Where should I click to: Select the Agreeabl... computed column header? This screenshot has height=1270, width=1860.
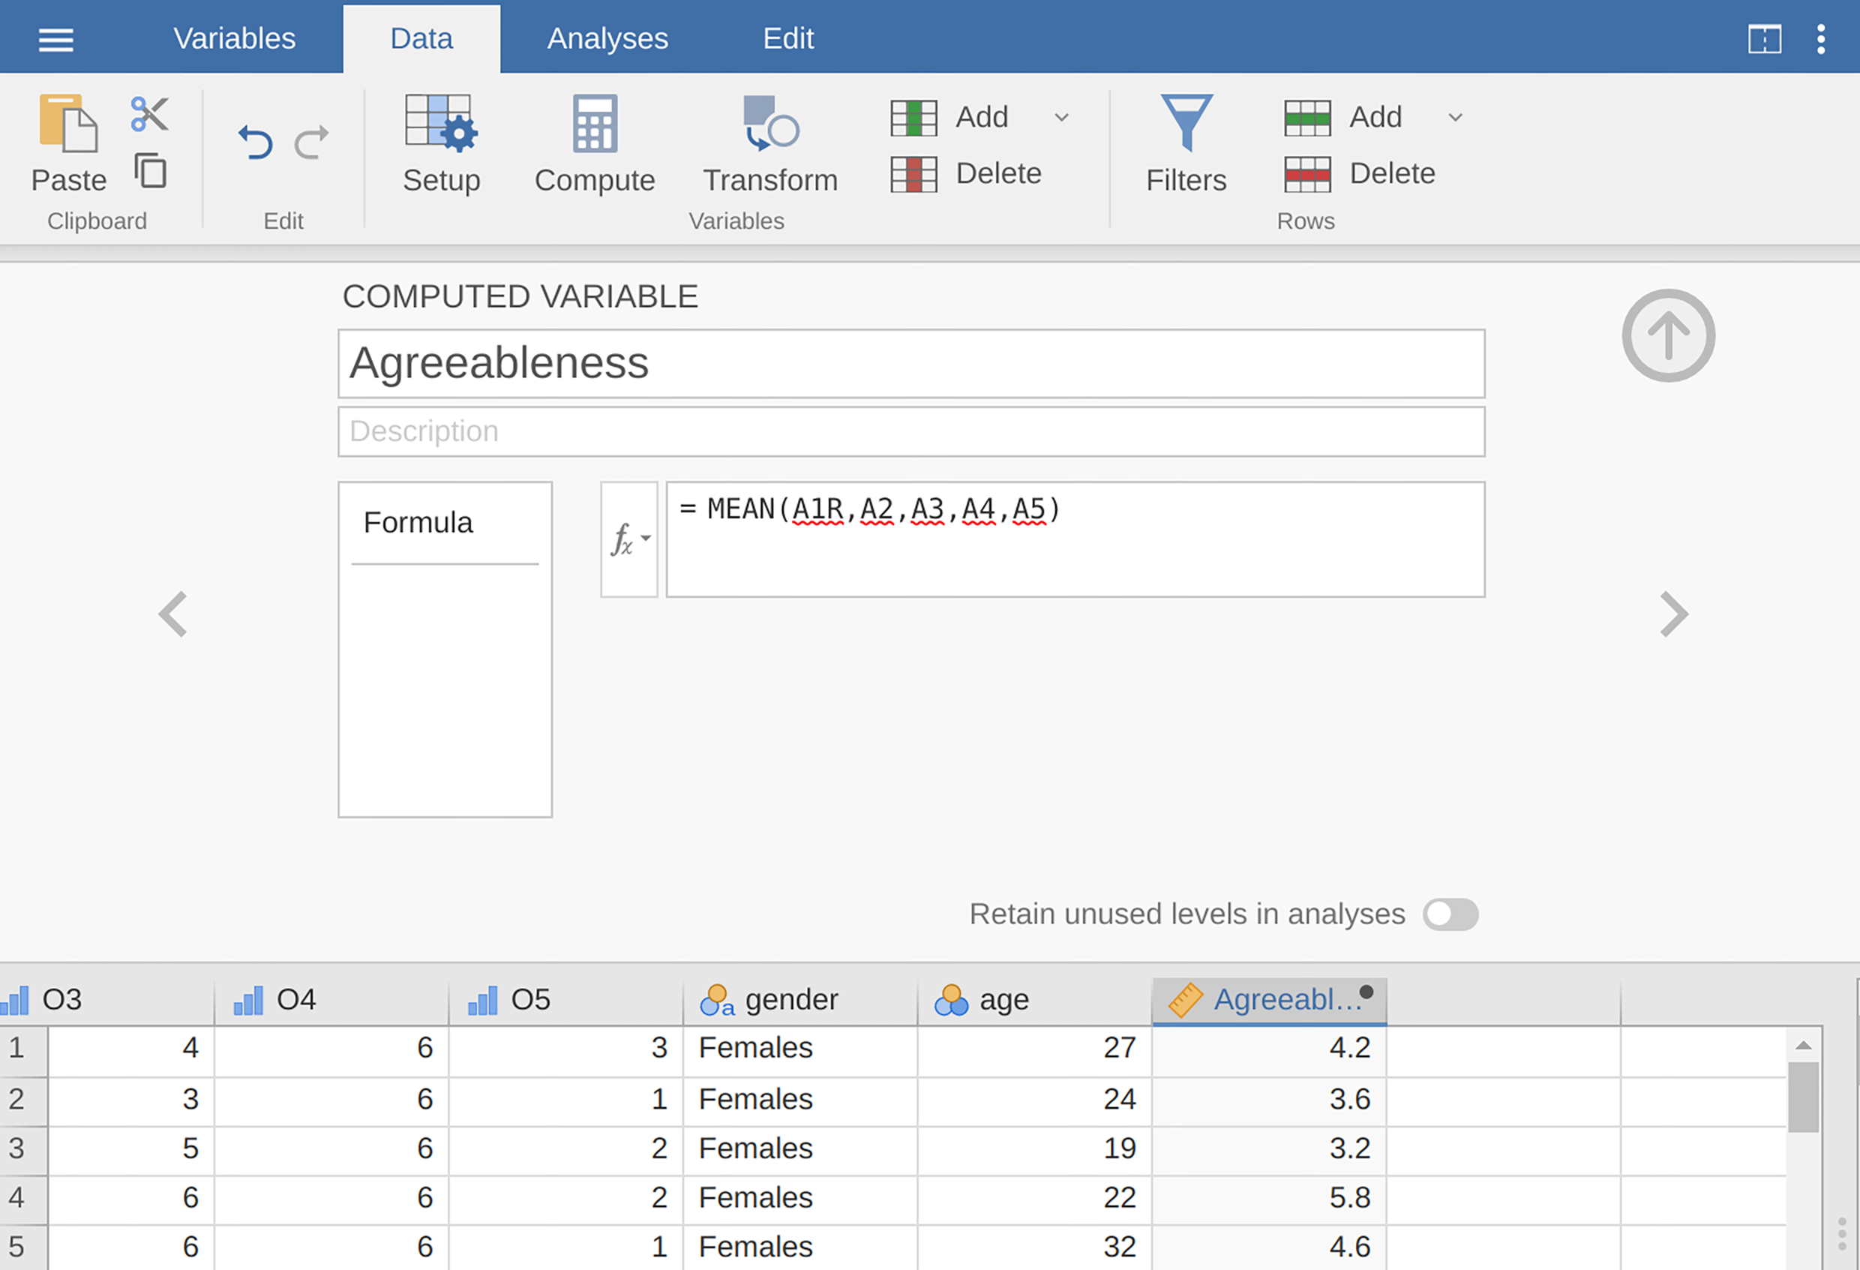[1269, 1000]
